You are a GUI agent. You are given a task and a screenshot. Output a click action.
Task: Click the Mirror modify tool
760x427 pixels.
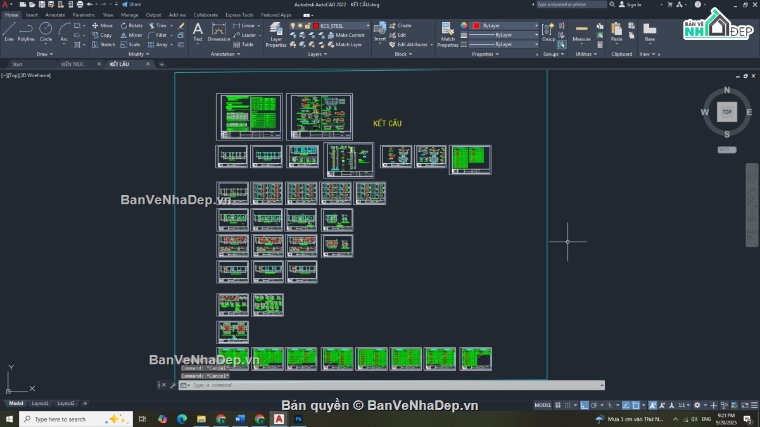pyautogui.click(x=131, y=35)
